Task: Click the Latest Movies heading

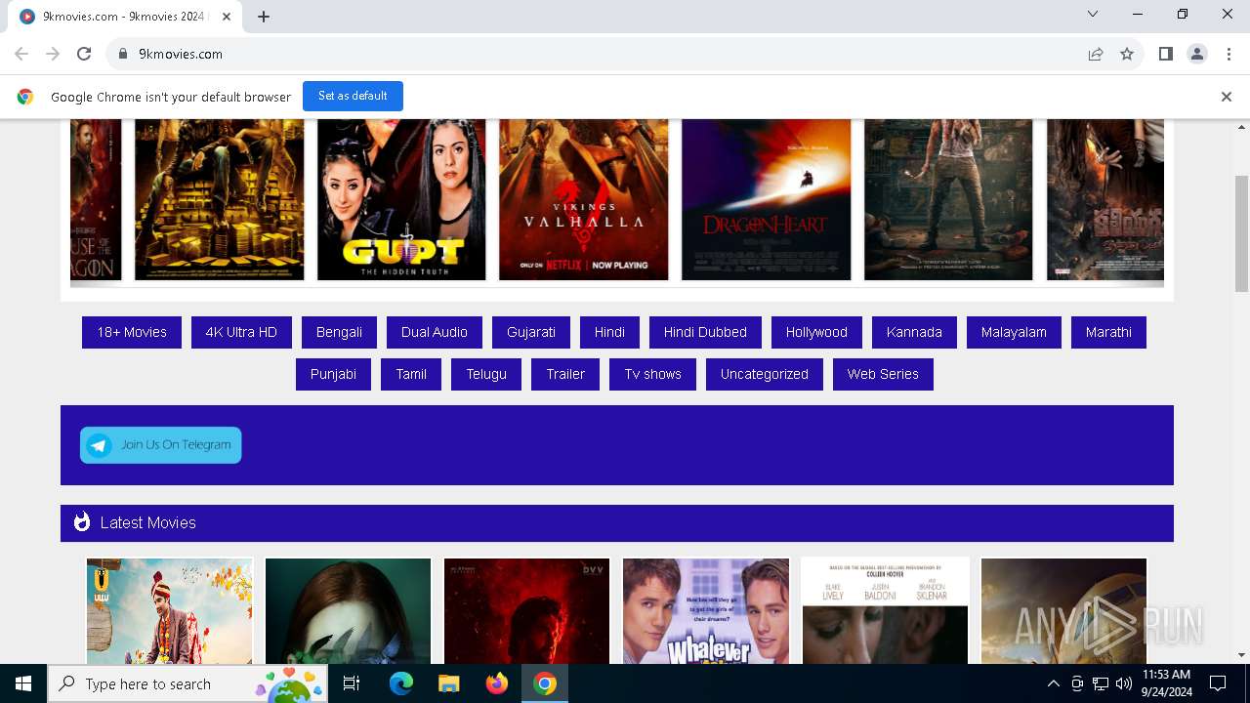Action: point(147,522)
